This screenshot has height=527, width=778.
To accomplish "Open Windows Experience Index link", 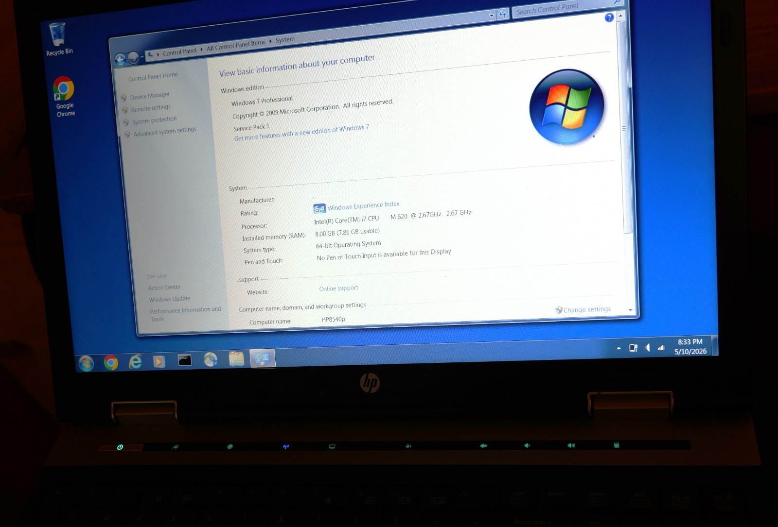I will click(363, 206).
